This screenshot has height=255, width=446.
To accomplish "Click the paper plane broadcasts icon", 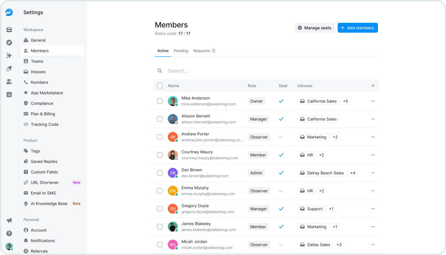I will point(9,68).
